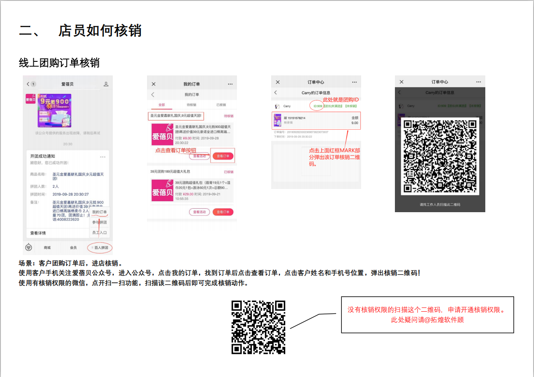Tap the 15151578214 phone number row
534x377 pixels.
coord(294,118)
